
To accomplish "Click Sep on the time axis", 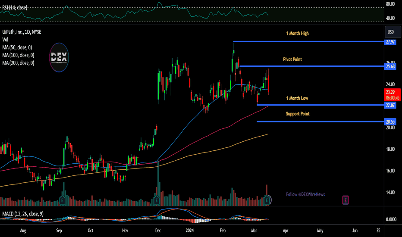I will coord(59,231).
